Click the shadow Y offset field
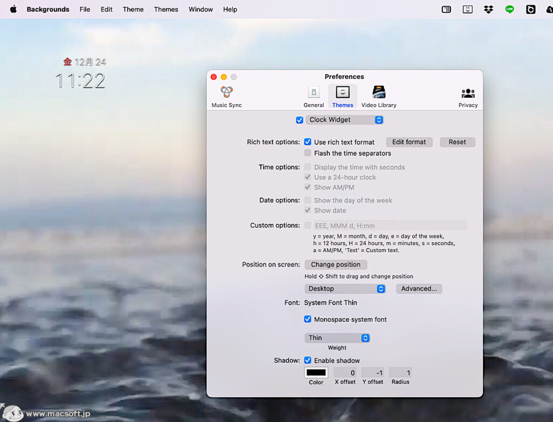The height and width of the screenshot is (422, 553). point(373,373)
